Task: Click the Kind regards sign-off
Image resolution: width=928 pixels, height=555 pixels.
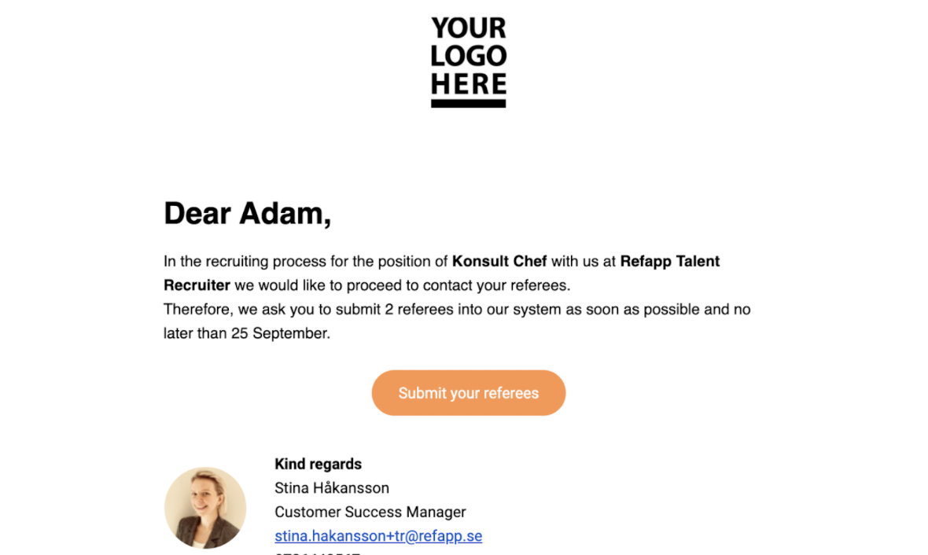Action: [318, 464]
